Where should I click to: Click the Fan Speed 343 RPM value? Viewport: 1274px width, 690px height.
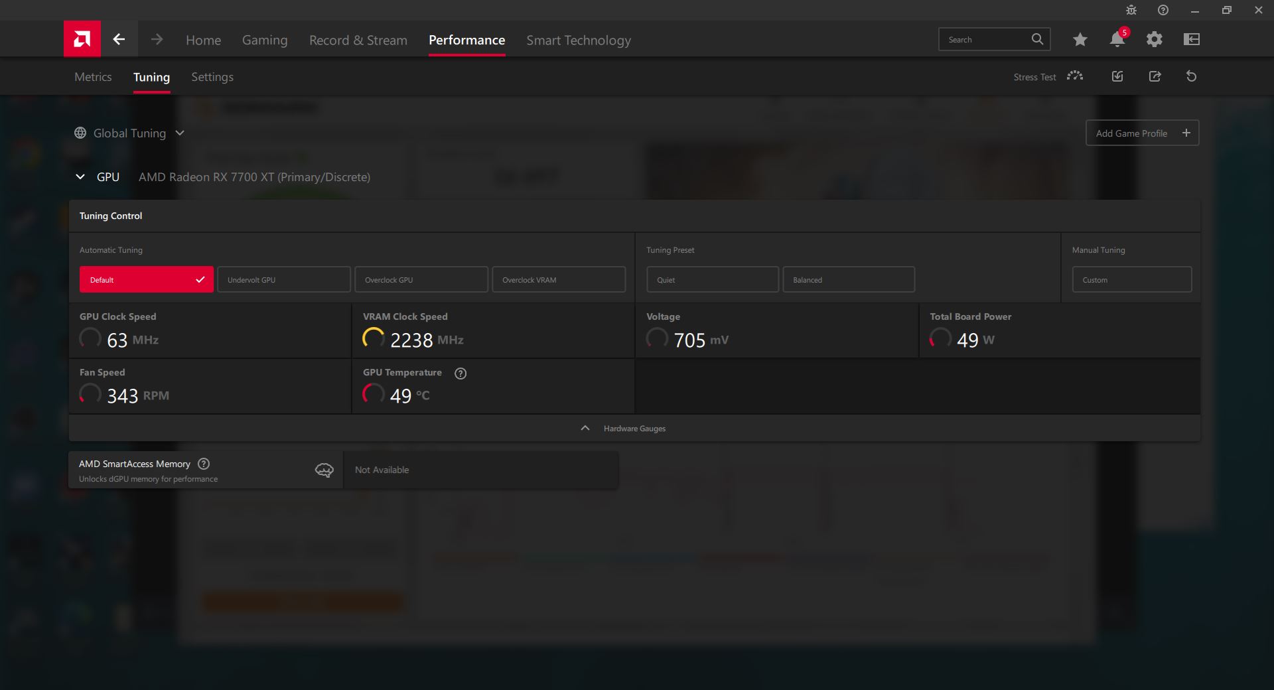point(138,395)
